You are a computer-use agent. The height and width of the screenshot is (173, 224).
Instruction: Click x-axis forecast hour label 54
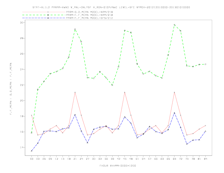pyautogui.click(x=143, y=159)
